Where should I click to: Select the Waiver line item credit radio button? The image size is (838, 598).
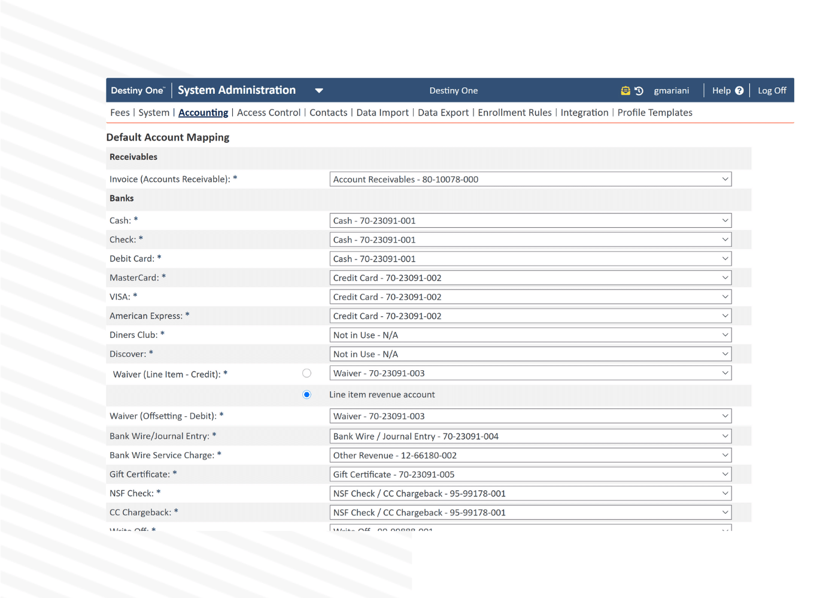pyautogui.click(x=307, y=373)
